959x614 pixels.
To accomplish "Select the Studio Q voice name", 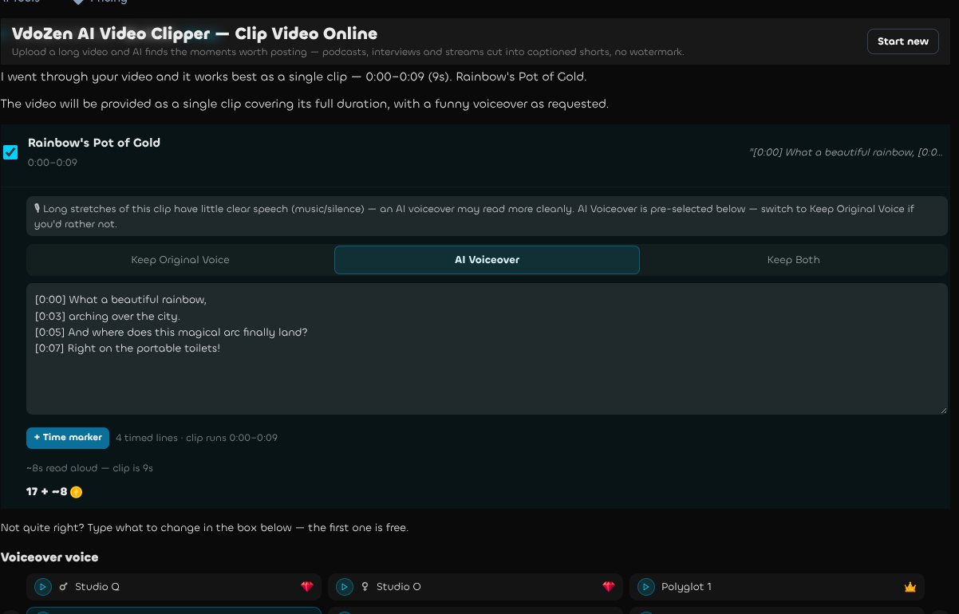I will (97, 587).
